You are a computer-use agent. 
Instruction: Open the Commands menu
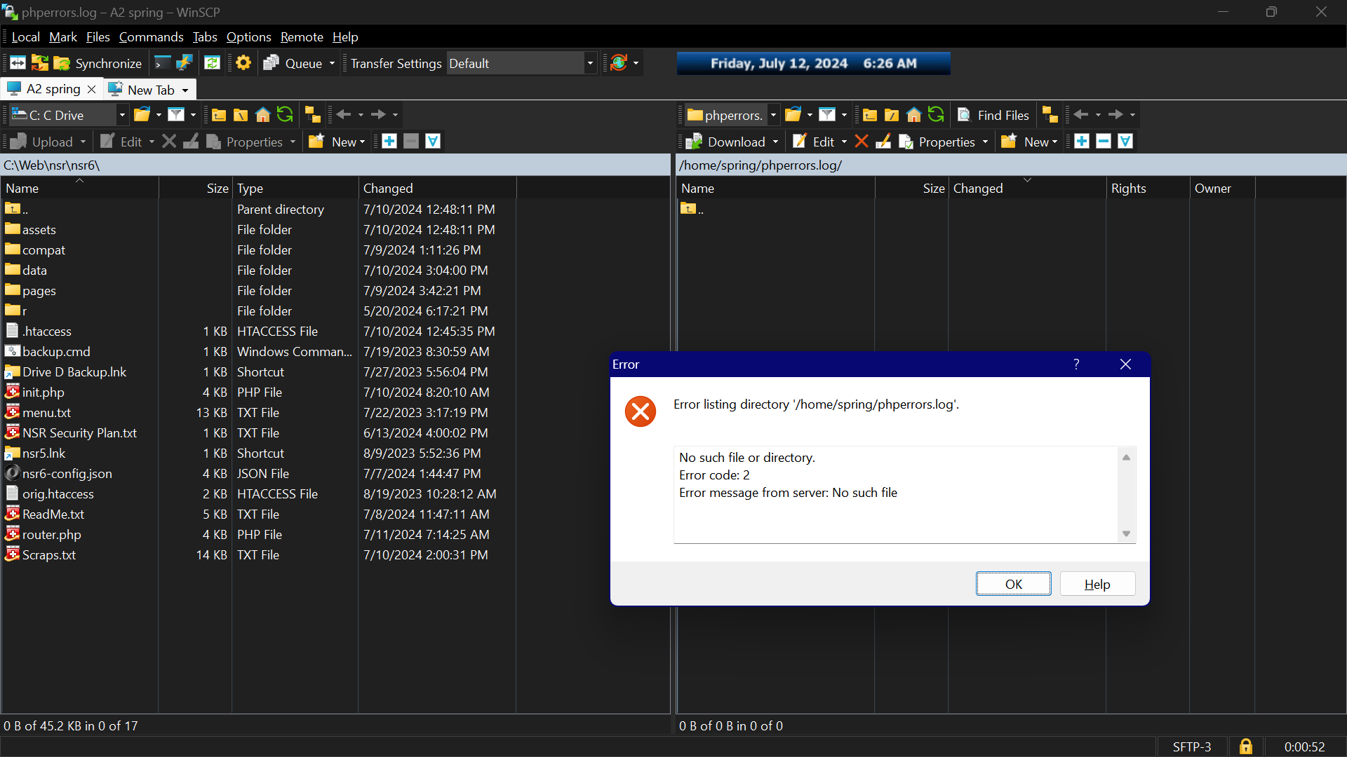click(151, 36)
